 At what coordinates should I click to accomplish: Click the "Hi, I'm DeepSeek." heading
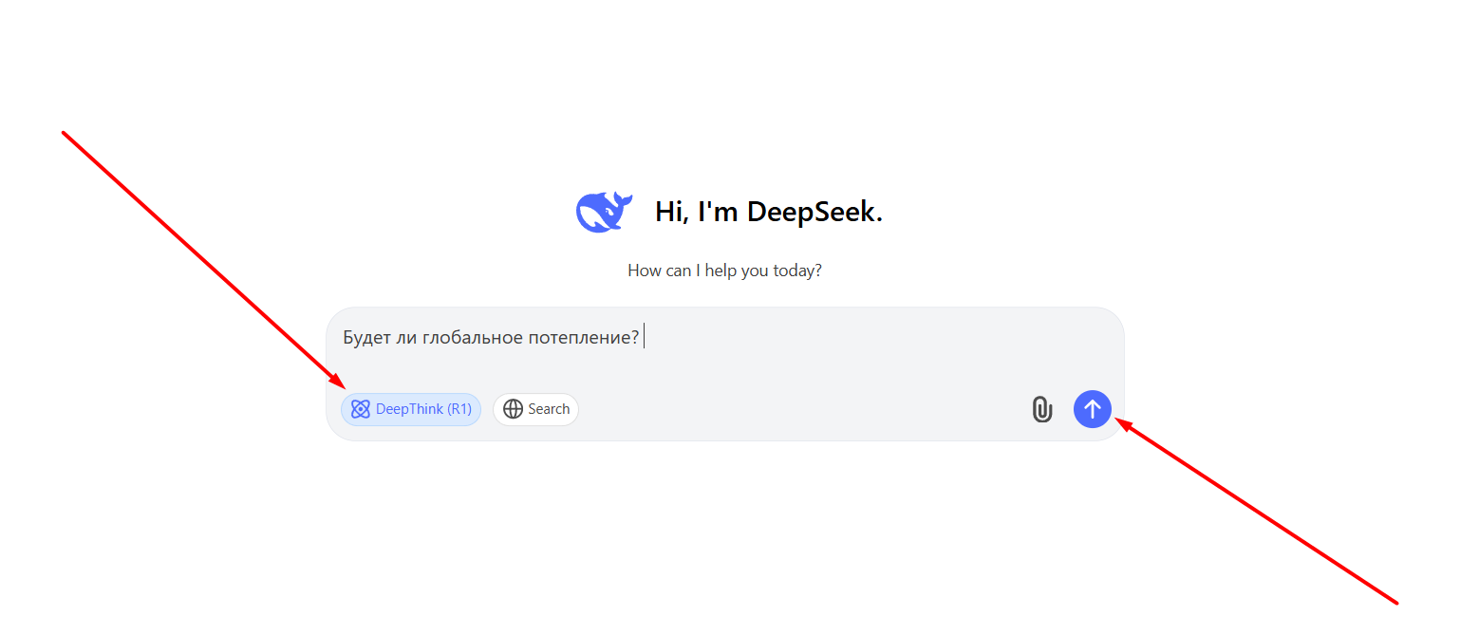click(x=769, y=212)
